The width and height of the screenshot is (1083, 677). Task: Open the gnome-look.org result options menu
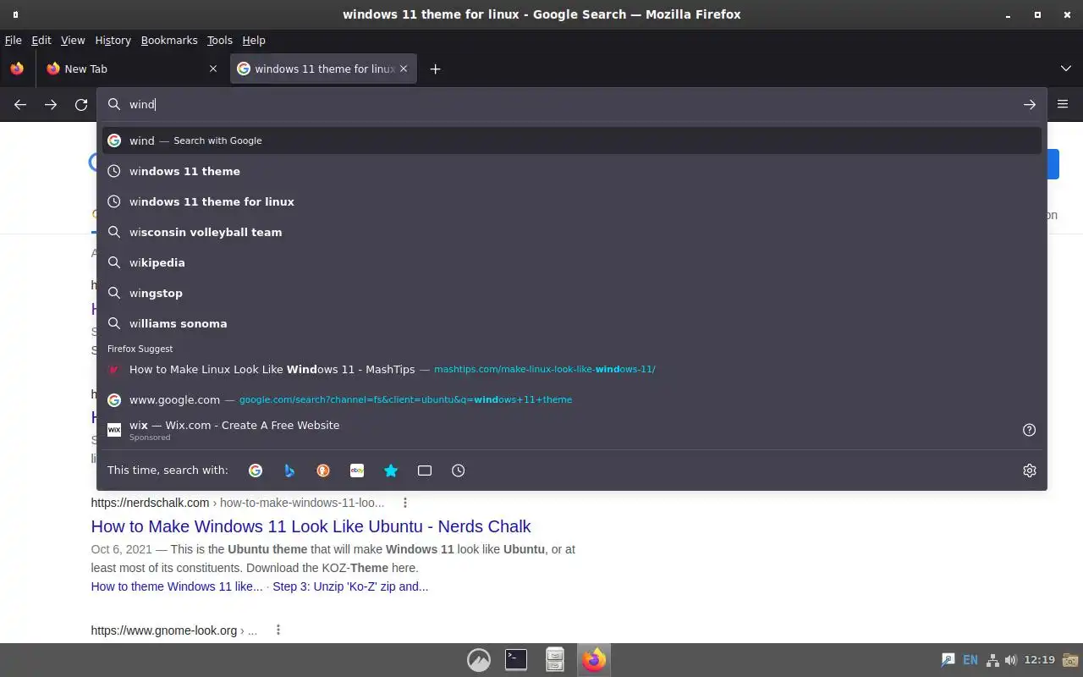coord(278,630)
